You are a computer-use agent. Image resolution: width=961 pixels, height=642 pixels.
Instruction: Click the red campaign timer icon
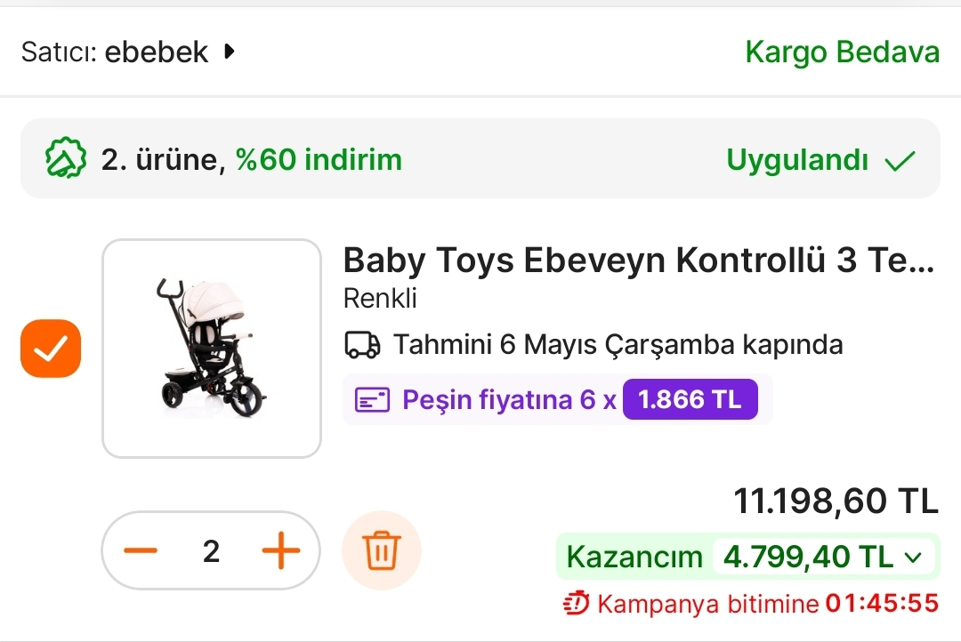[x=577, y=605]
